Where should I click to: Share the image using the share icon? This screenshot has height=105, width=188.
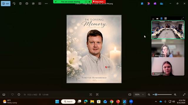click(33, 3)
